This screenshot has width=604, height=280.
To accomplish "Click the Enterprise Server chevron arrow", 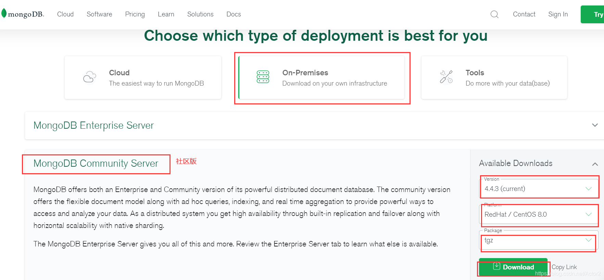I will pos(595,125).
